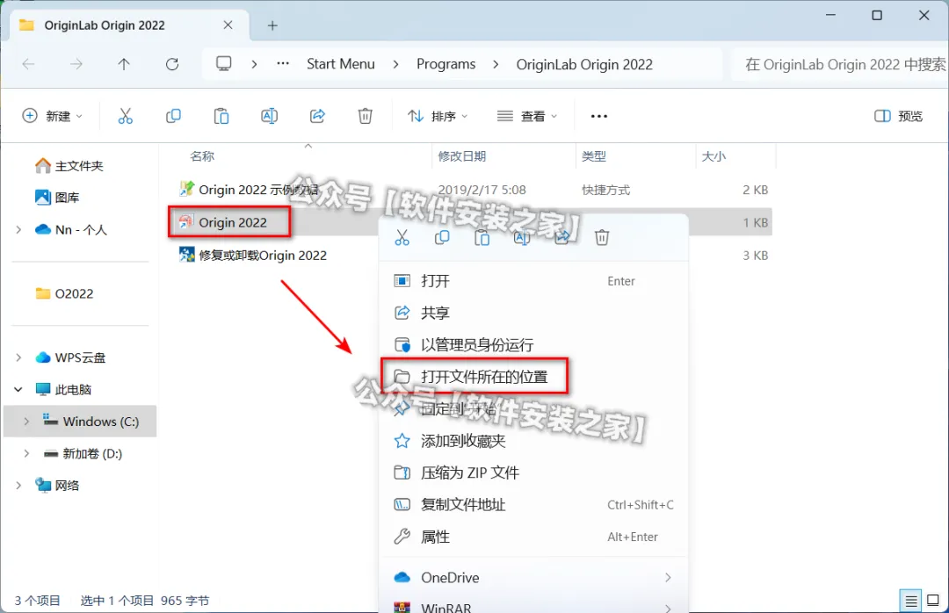The height and width of the screenshot is (613, 949).
Task: Click the context menu Delete trash icon
Action: (x=602, y=237)
